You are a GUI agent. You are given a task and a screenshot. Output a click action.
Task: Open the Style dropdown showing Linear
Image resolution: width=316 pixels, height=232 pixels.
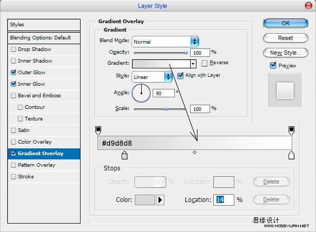(x=152, y=77)
